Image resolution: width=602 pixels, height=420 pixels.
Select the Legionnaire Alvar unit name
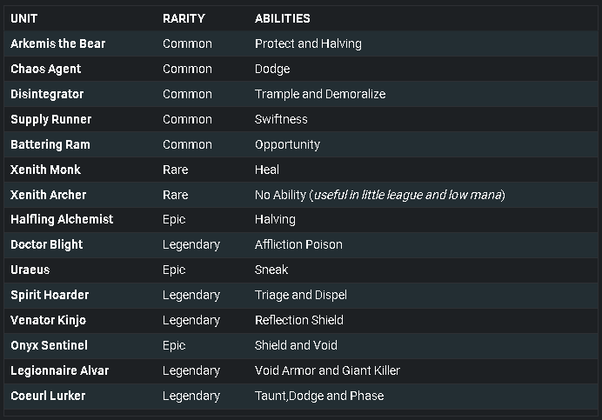[60, 370]
